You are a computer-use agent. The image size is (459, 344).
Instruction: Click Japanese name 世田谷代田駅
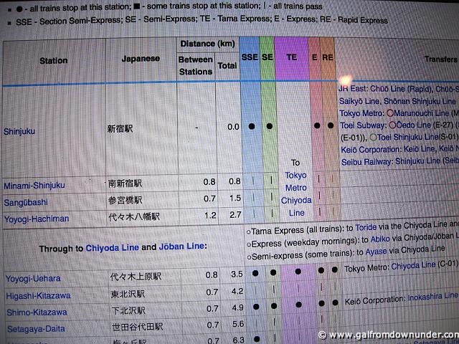click(137, 327)
